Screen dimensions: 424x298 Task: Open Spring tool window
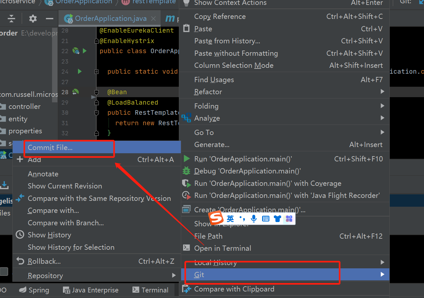(x=34, y=290)
